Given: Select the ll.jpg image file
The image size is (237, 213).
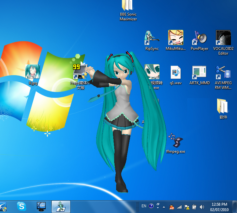Looking at the screenshot, I should pos(33,75).
